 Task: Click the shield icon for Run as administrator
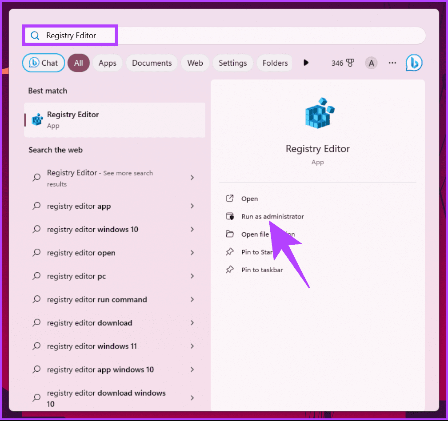tap(230, 216)
